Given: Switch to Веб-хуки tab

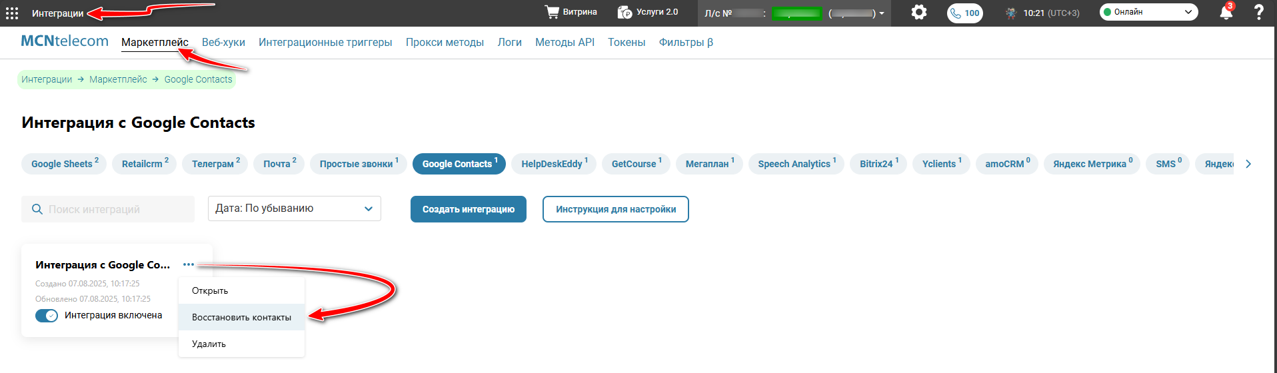Looking at the screenshot, I should (x=223, y=42).
